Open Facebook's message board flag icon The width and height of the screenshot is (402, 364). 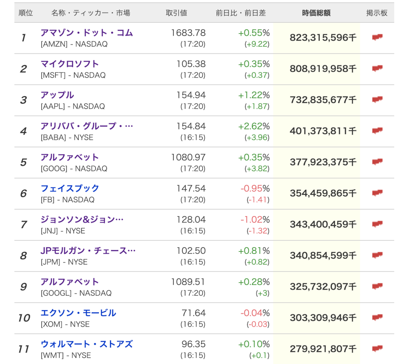(377, 193)
